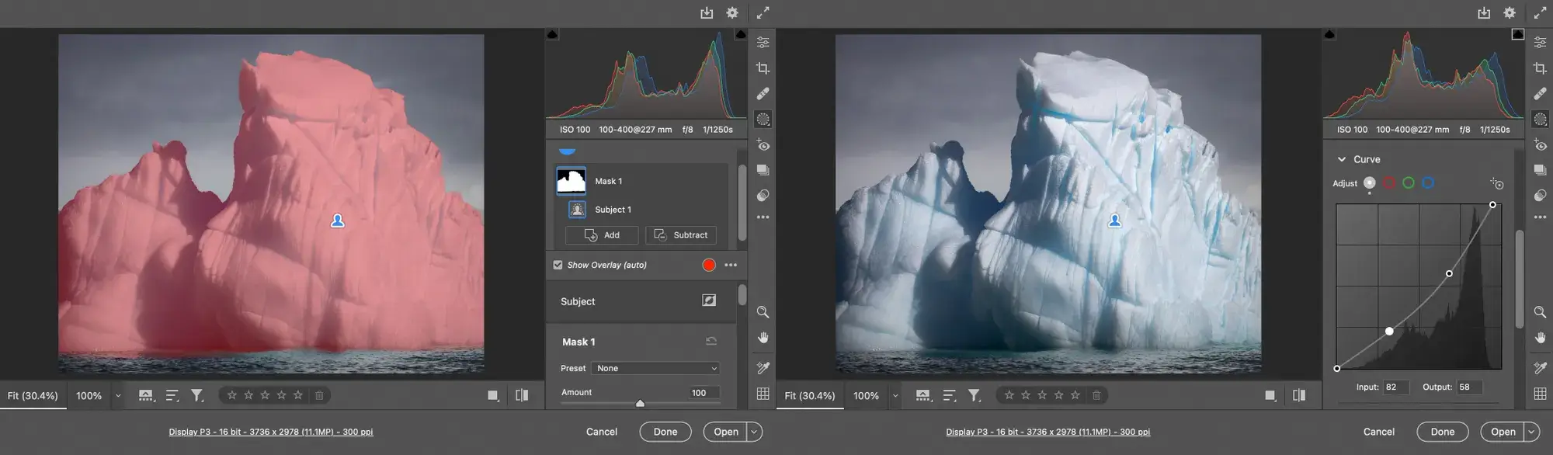Expand the Open button arrow in Curve window
Image resolution: width=1553 pixels, height=455 pixels.
[1531, 432]
